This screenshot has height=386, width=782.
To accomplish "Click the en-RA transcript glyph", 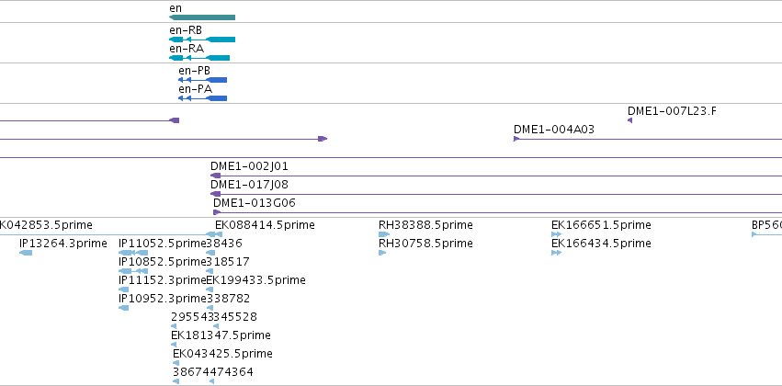I will pos(199,58).
